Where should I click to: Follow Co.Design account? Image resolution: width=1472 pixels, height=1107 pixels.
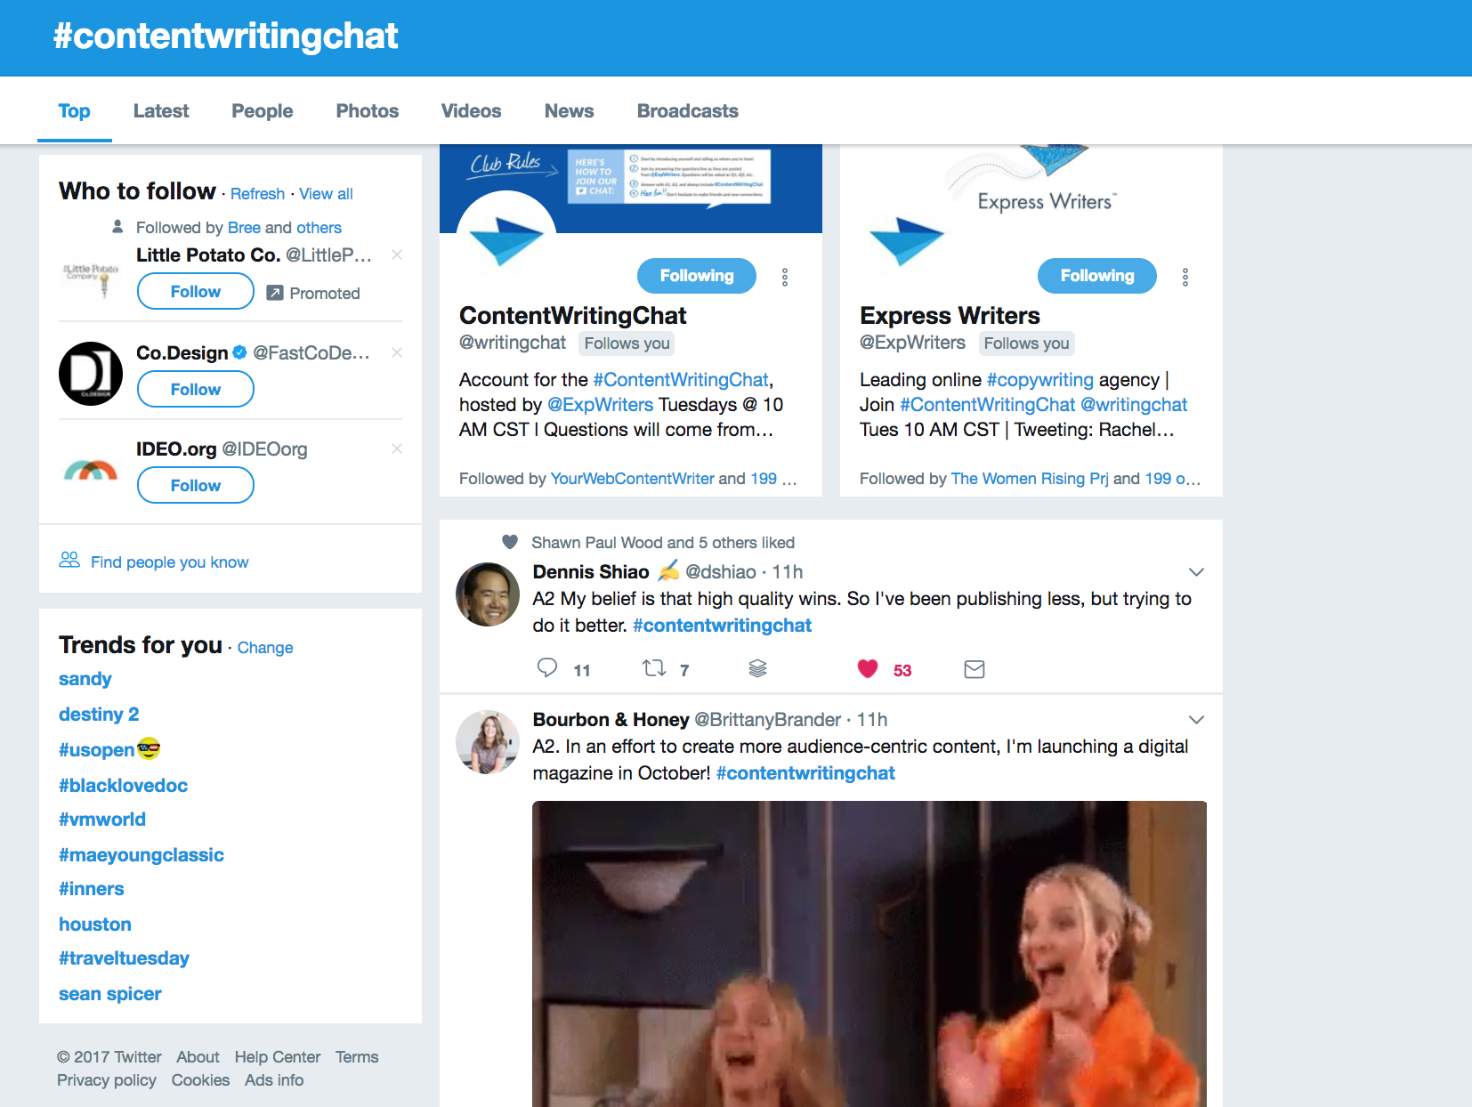[x=196, y=390]
